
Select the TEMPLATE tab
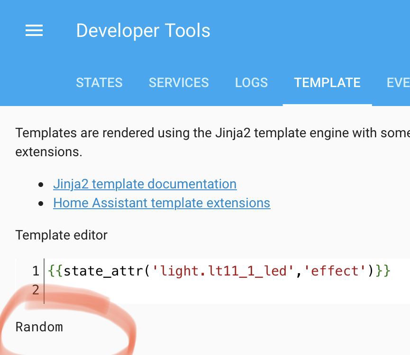coord(327,83)
